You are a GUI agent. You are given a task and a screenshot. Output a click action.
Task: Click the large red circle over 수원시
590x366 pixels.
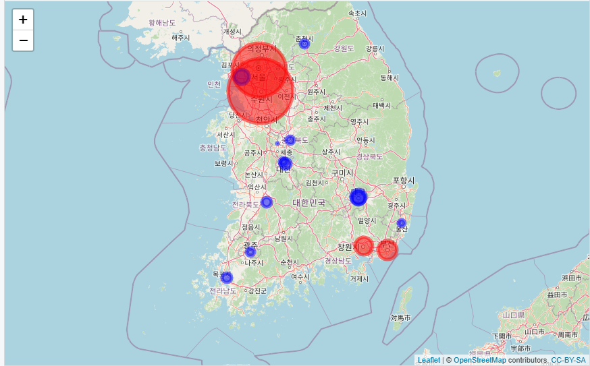pos(261,91)
